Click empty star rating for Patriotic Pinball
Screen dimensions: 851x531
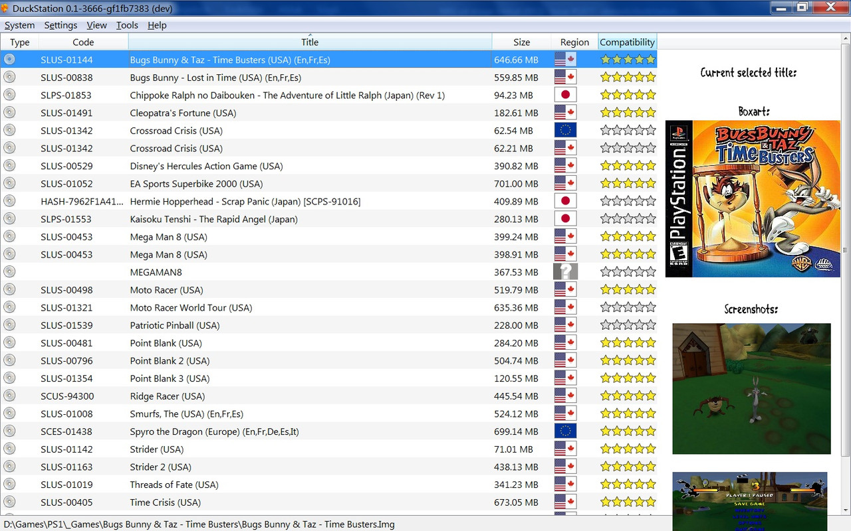[x=628, y=325]
